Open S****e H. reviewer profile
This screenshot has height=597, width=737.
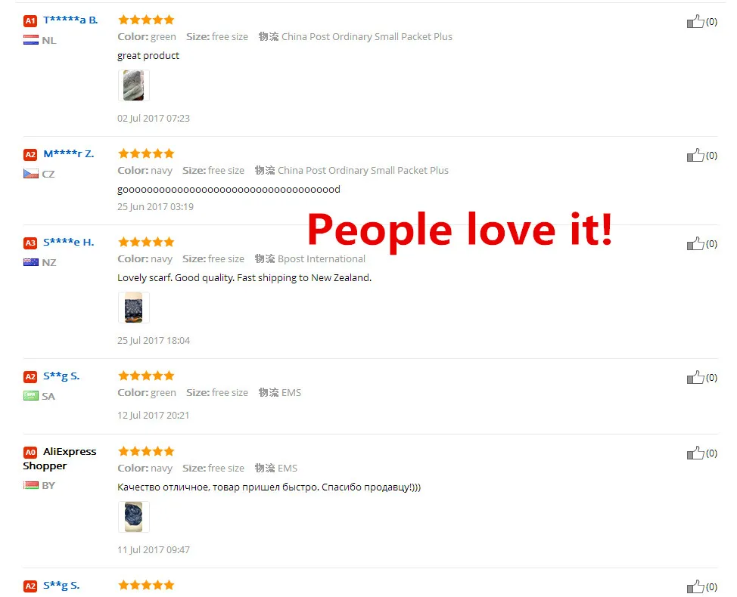[x=69, y=242]
